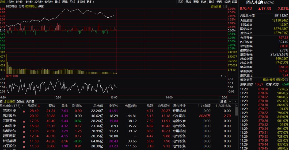This screenshot has width=289, height=150.
Task: Click the help question mark in indicator panel
Action: (x=222, y=76)
